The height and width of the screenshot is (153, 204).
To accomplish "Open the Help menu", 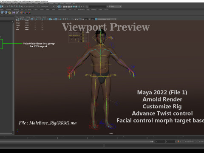I will pyautogui.click(x=74, y=3).
